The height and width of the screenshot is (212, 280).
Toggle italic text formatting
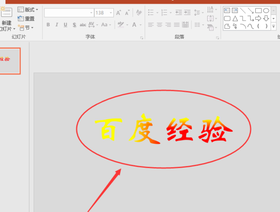click(56, 24)
